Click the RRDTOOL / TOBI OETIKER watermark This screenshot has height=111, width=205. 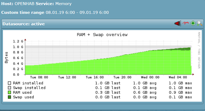[x=199, y=50]
